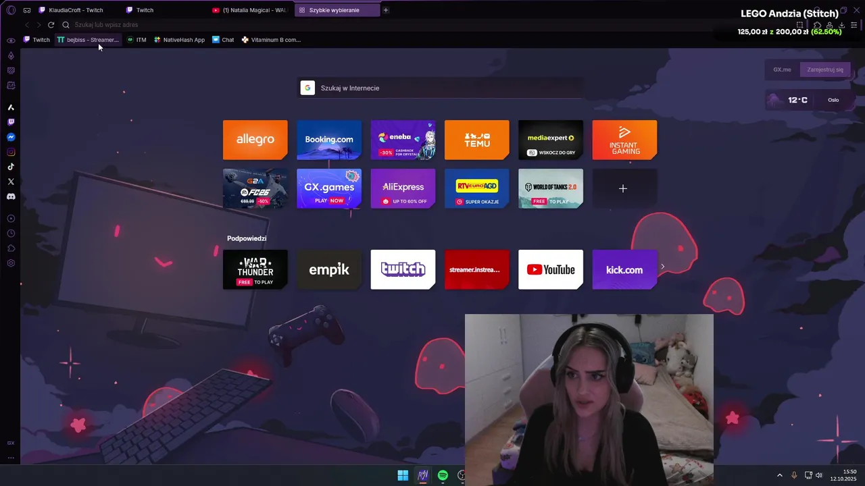Image resolution: width=865 pixels, height=486 pixels.
Task: Go forward with the forward arrow
Action: pos(39,25)
